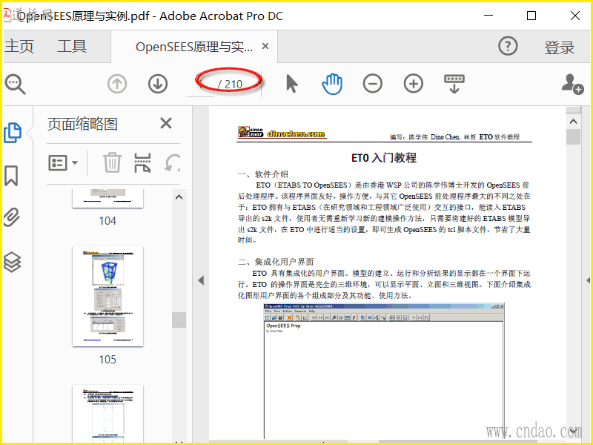Screen dimensions: 593x445
Task: Click the dinochen.com logo in page header
Action: [282, 133]
